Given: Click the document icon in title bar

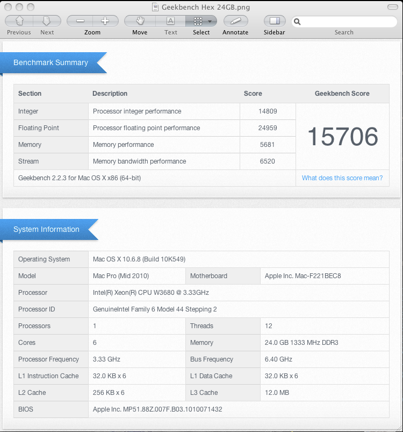Looking at the screenshot, I should pyautogui.click(x=155, y=7).
